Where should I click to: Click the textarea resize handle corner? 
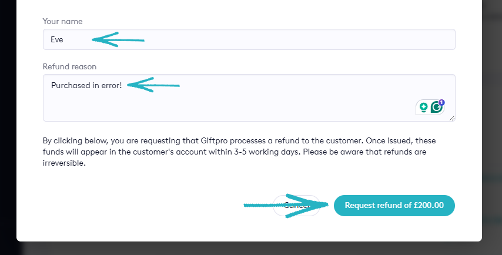click(x=453, y=119)
